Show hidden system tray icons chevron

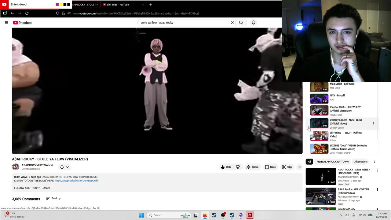point(341,215)
